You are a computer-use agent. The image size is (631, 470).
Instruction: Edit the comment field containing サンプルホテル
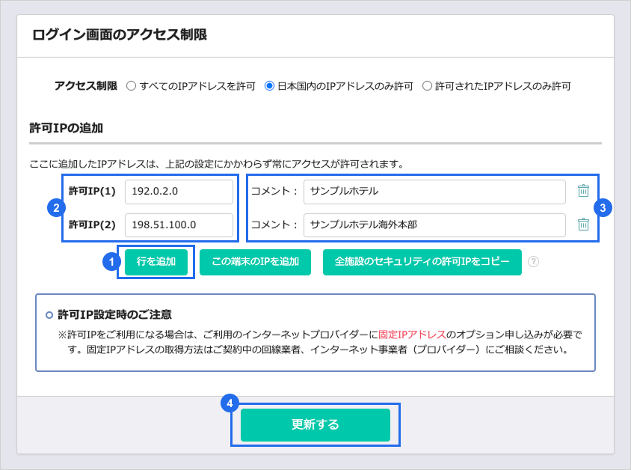[434, 192]
